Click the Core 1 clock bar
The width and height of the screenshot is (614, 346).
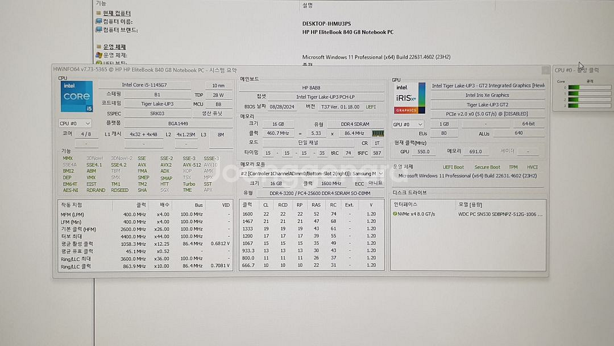click(590, 93)
